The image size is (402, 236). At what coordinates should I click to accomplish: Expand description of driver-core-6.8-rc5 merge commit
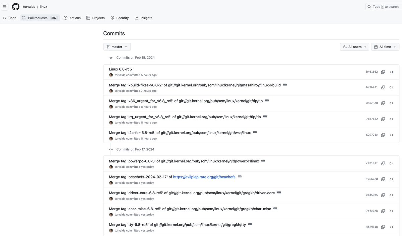pyautogui.click(x=279, y=192)
